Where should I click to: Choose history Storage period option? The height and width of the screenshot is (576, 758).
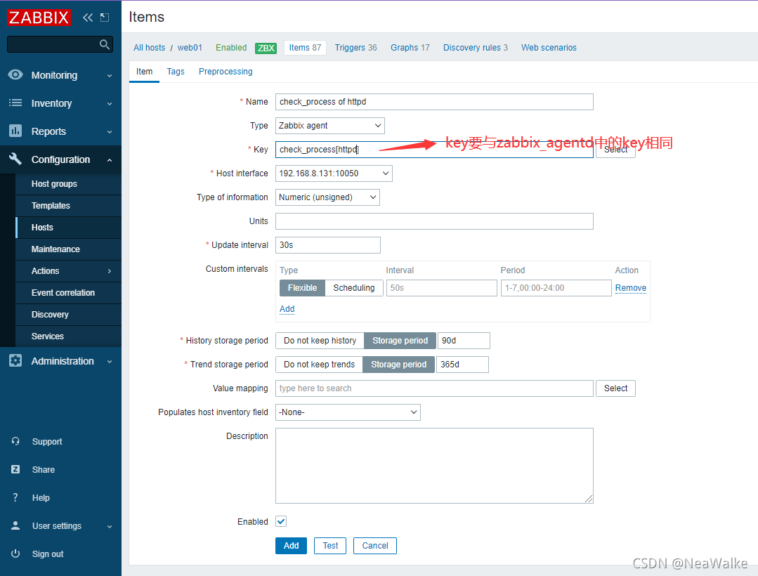coord(400,341)
